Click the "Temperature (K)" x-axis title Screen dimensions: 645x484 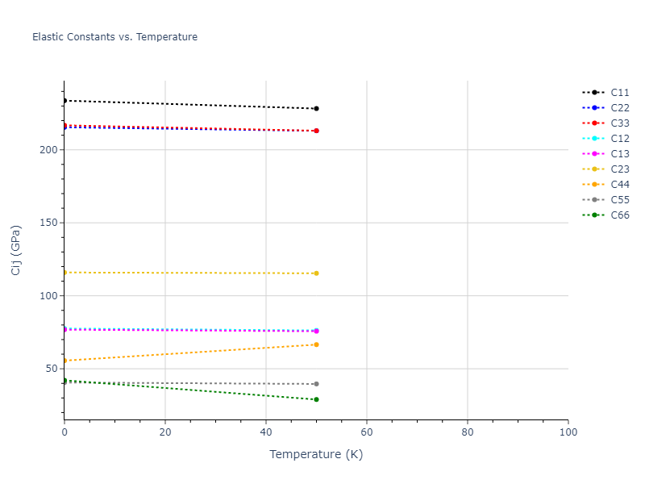click(x=316, y=455)
